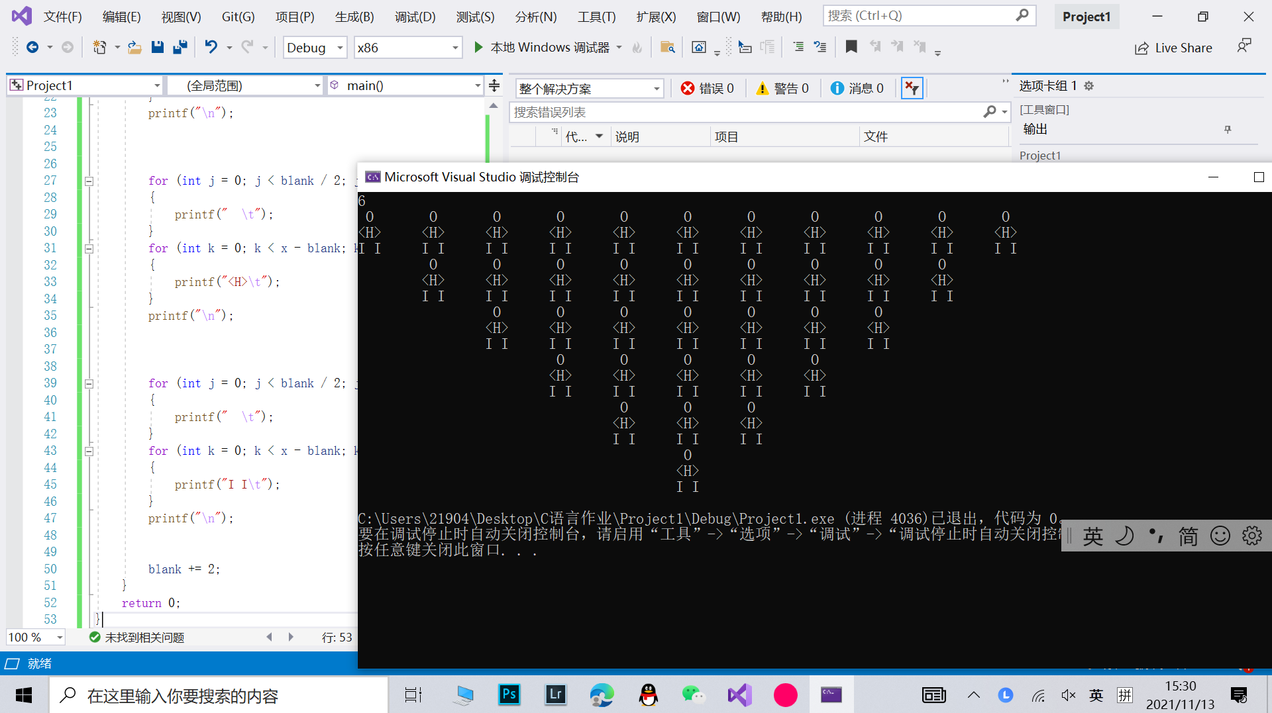Image resolution: width=1272 pixels, height=713 pixels.
Task: Toggle the 警告 0 warnings filter
Action: [x=782, y=88]
